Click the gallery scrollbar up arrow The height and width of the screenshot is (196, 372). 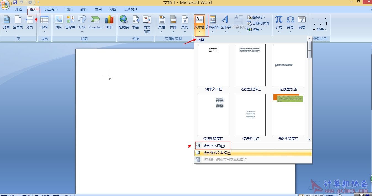point(310,39)
